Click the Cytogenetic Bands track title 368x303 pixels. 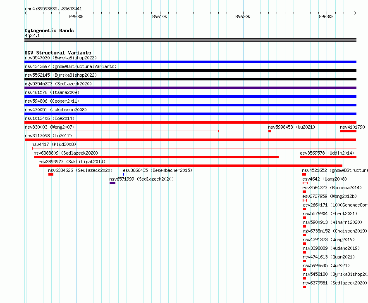(x=49, y=31)
